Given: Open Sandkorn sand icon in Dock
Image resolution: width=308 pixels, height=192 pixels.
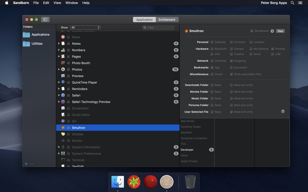Looking at the screenshot, I should 167,182.
